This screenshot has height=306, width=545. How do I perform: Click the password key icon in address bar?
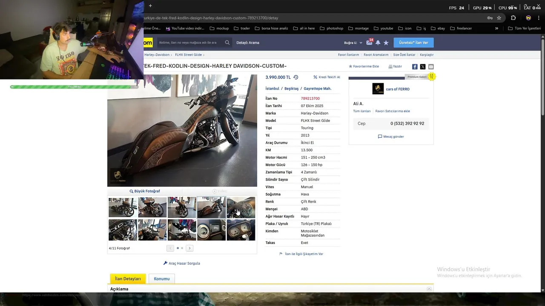pos(490,18)
